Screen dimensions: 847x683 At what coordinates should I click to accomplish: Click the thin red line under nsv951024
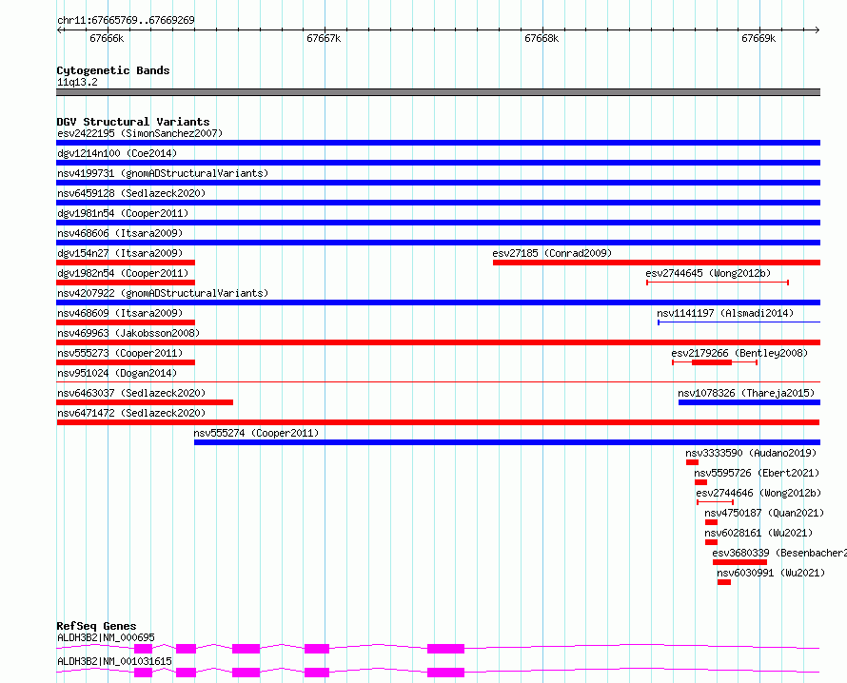438,381
